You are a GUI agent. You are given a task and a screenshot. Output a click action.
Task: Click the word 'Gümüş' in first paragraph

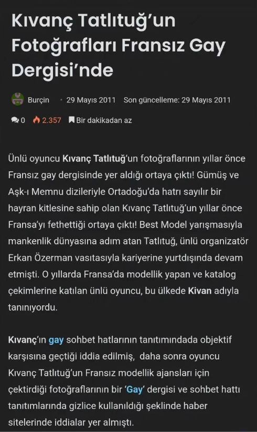coord(212,175)
